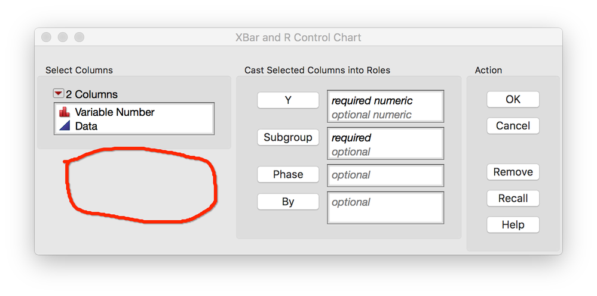The height and width of the screenshot is (296, 597).
Task: Assign selection with the Y role button
Action: click(288, 100)
